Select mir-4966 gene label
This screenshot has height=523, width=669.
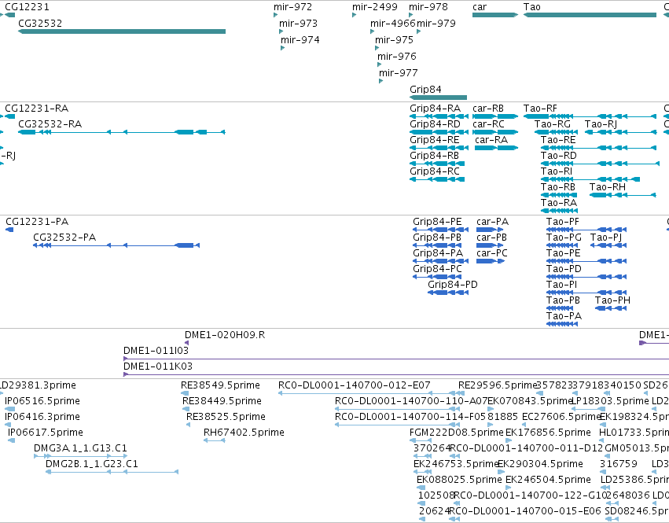click(x=392, y=23)
